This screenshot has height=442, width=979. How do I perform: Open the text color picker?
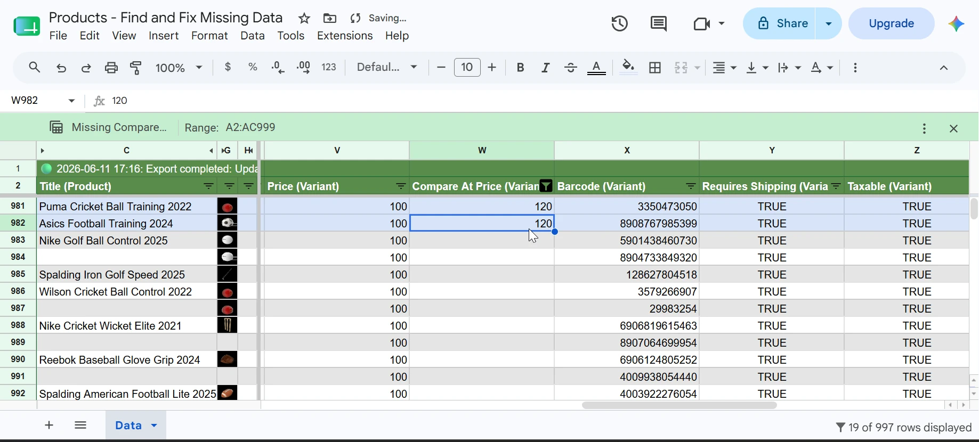pyautogui.click(x=597, y=68)
